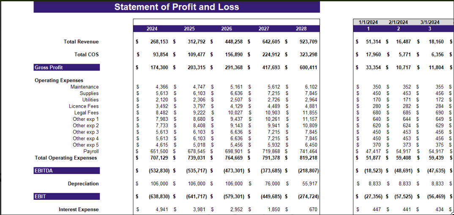Click 2026 Depreciation value 106,000

pyautogui.click(x=234, y=184)
